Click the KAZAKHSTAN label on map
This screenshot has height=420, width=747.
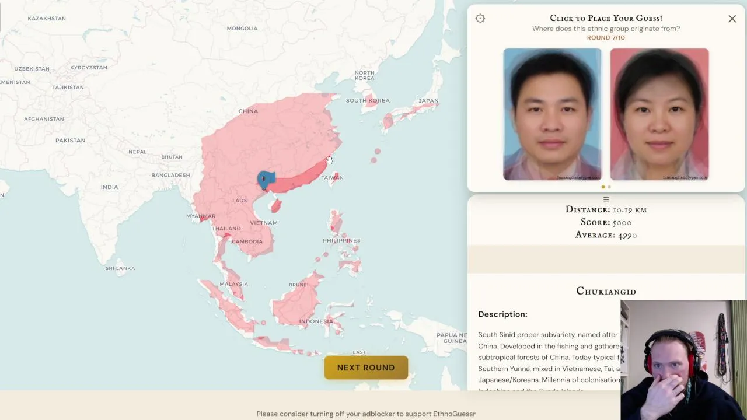[47, 19]
